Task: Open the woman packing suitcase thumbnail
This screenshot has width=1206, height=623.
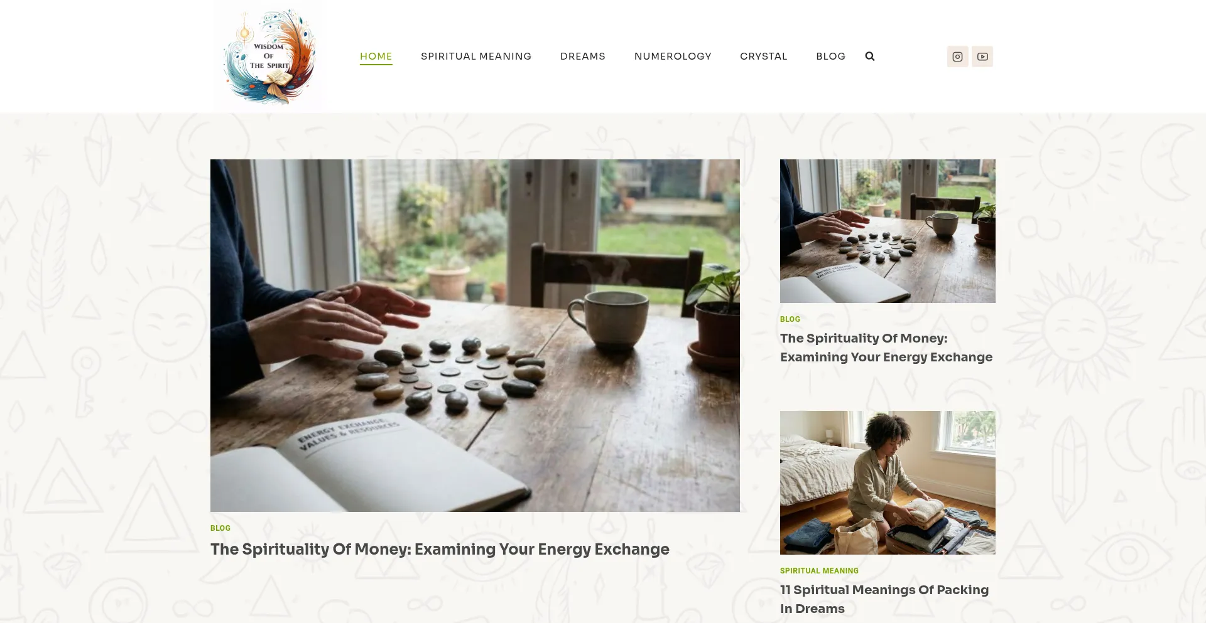Action: click(888, 482)
